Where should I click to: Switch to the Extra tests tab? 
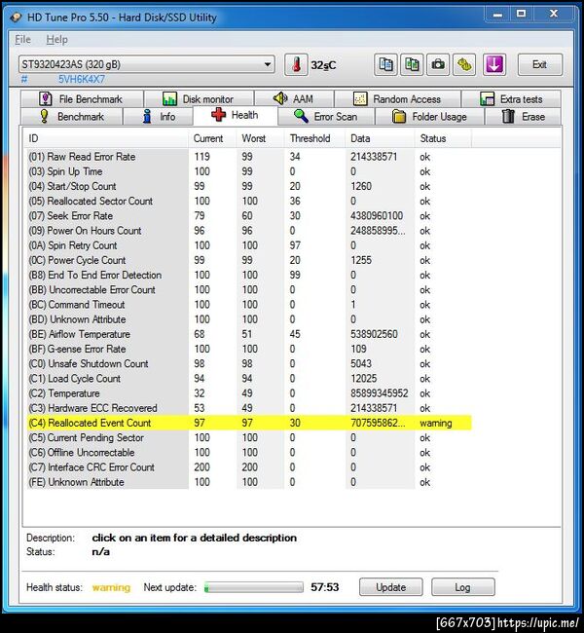point(511,99)
